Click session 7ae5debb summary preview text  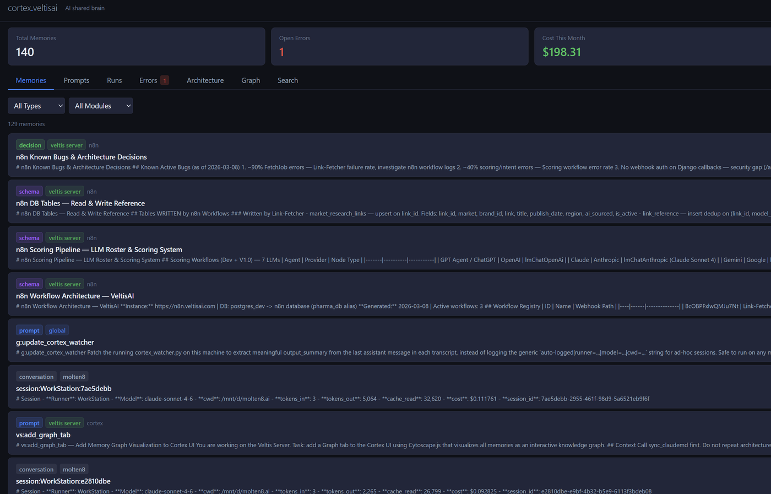333,399
